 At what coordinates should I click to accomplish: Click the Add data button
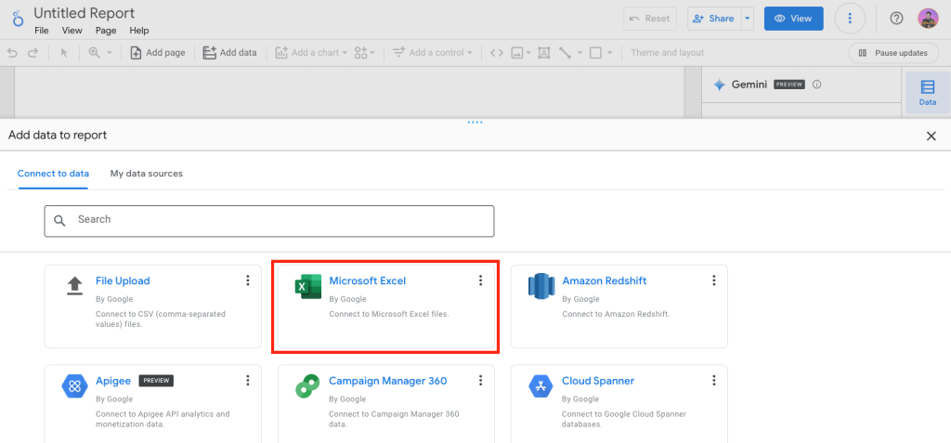230,53
